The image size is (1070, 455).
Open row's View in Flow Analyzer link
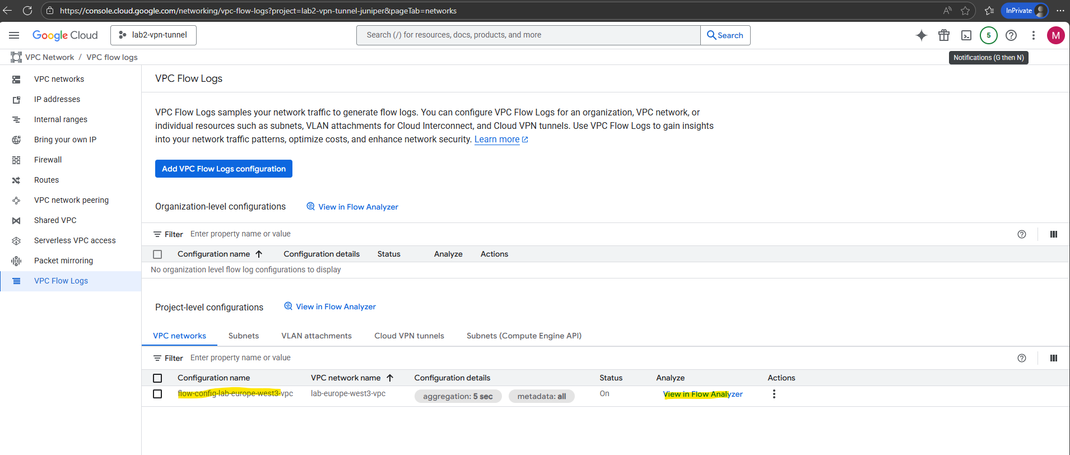pos(703,394)
